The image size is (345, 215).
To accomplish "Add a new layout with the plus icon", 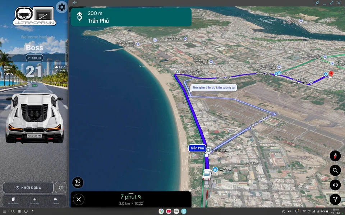I will 34,200.
